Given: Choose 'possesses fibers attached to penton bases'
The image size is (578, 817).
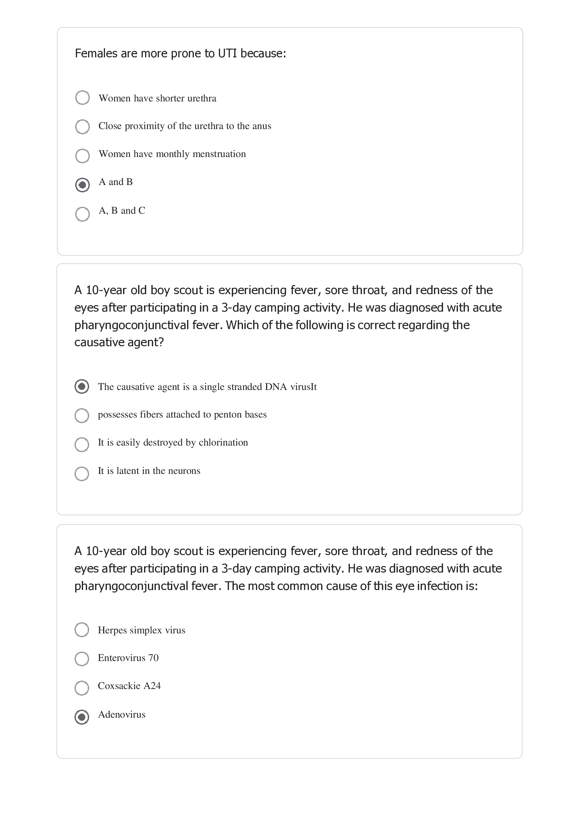Looking at the screenshot, I should pyautogui.click(x=83, y=415).
